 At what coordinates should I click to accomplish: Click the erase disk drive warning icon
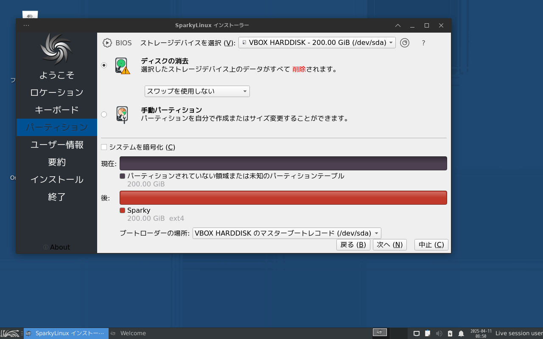[122, 66]
